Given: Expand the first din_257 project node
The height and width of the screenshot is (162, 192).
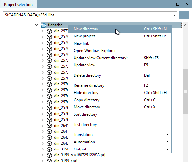Looking at the screenshot, I should tap(42, 31).
